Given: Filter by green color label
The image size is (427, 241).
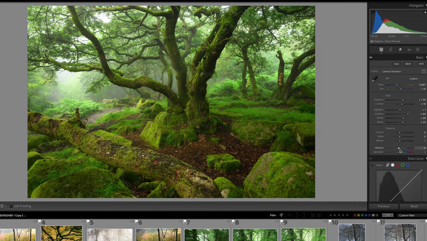Looking at the screenshot, I should (x=362, y=215).
